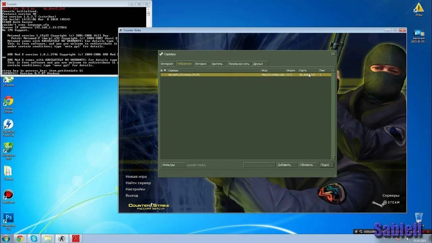Switch to the Интернет tab
Screen dimensions: 432x243
pyautogui.click(x=167, y=64)
